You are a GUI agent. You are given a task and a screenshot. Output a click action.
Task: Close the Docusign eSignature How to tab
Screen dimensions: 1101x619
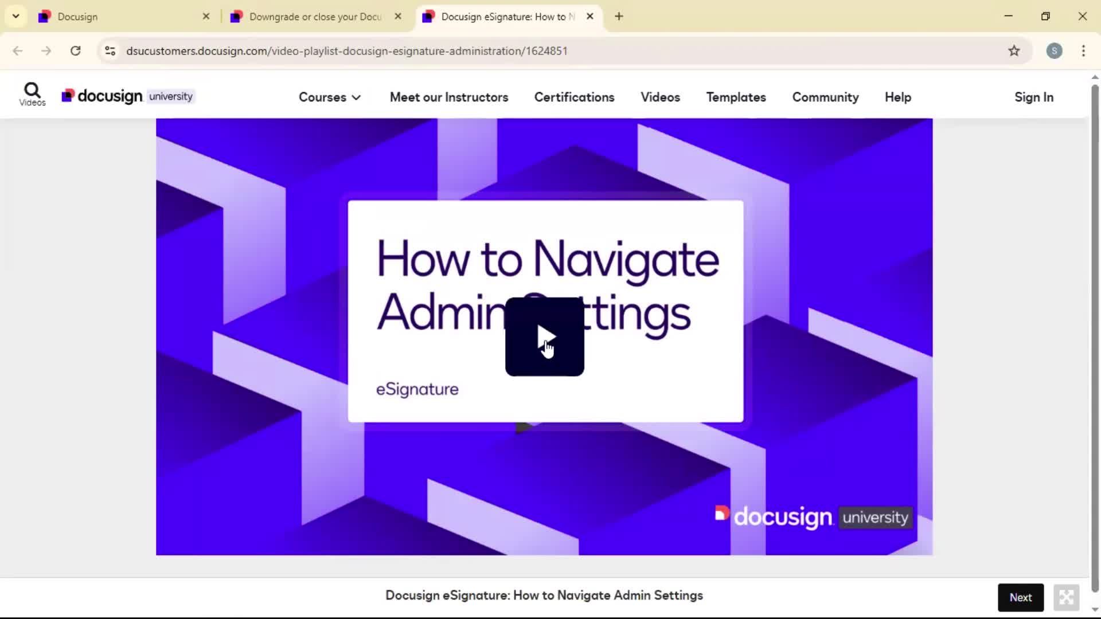coord(590,17)
